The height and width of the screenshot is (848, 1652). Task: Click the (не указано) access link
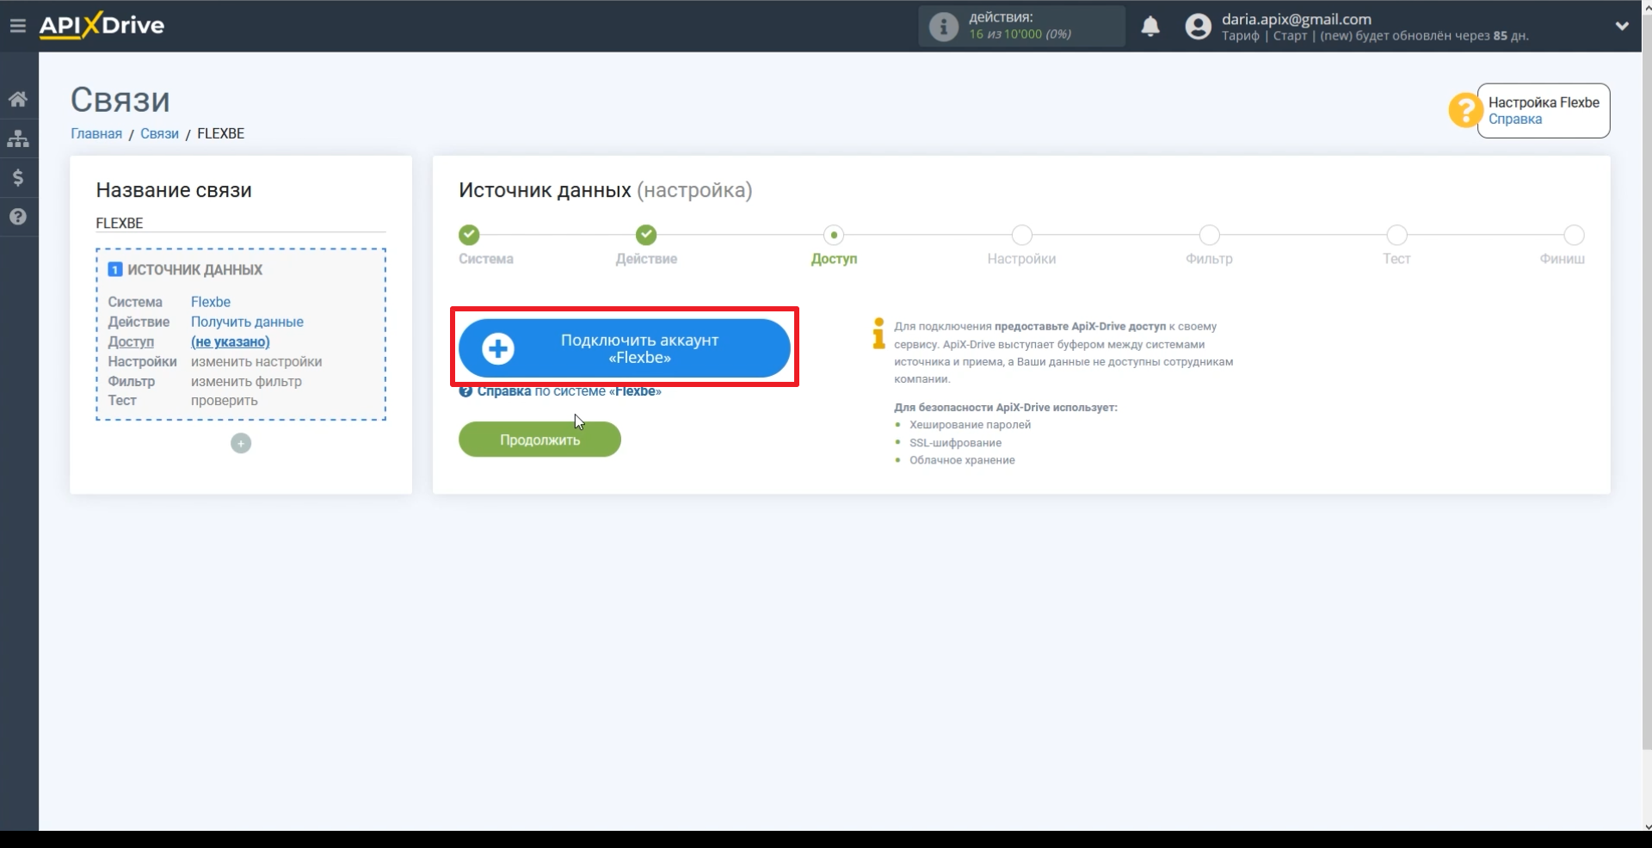click(x=231, y=341)
